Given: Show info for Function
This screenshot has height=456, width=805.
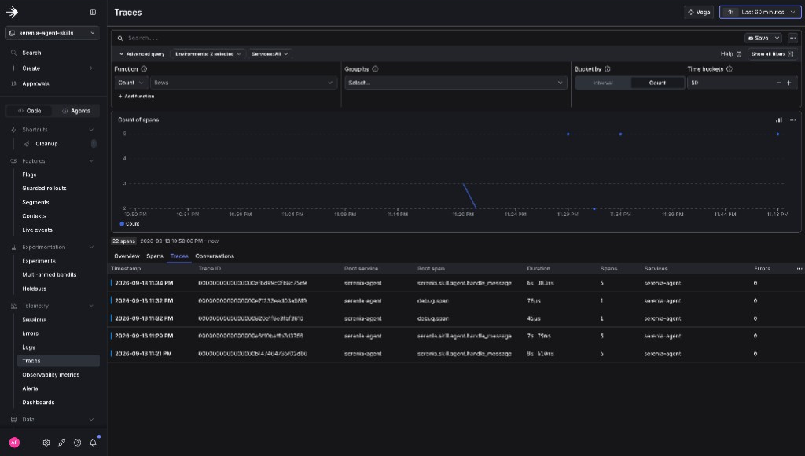Looking at the screenshot, I should click(x=144, y=69).
